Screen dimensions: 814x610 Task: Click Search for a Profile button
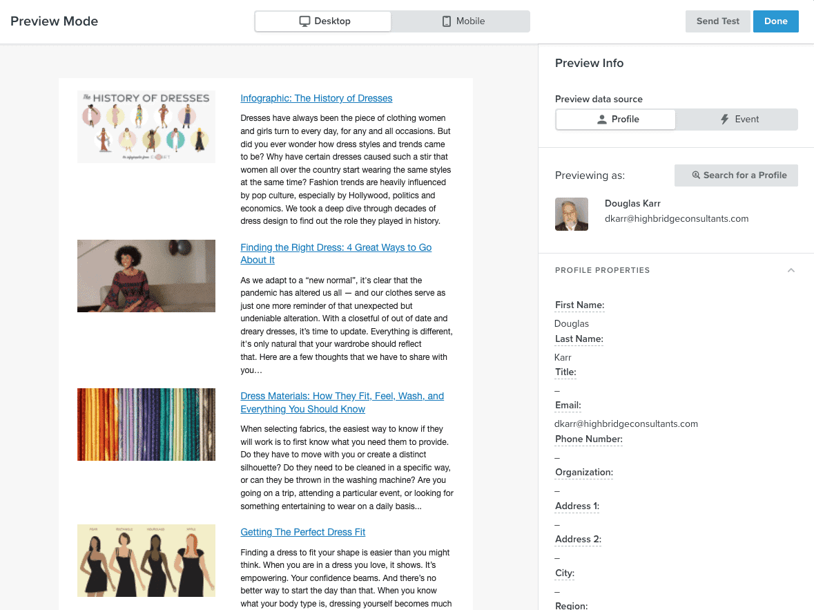click(x=736, y=175)
